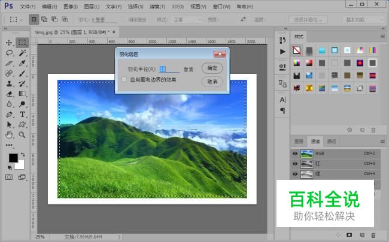Collapse the right panels double arrow

[x=383, y=29]
